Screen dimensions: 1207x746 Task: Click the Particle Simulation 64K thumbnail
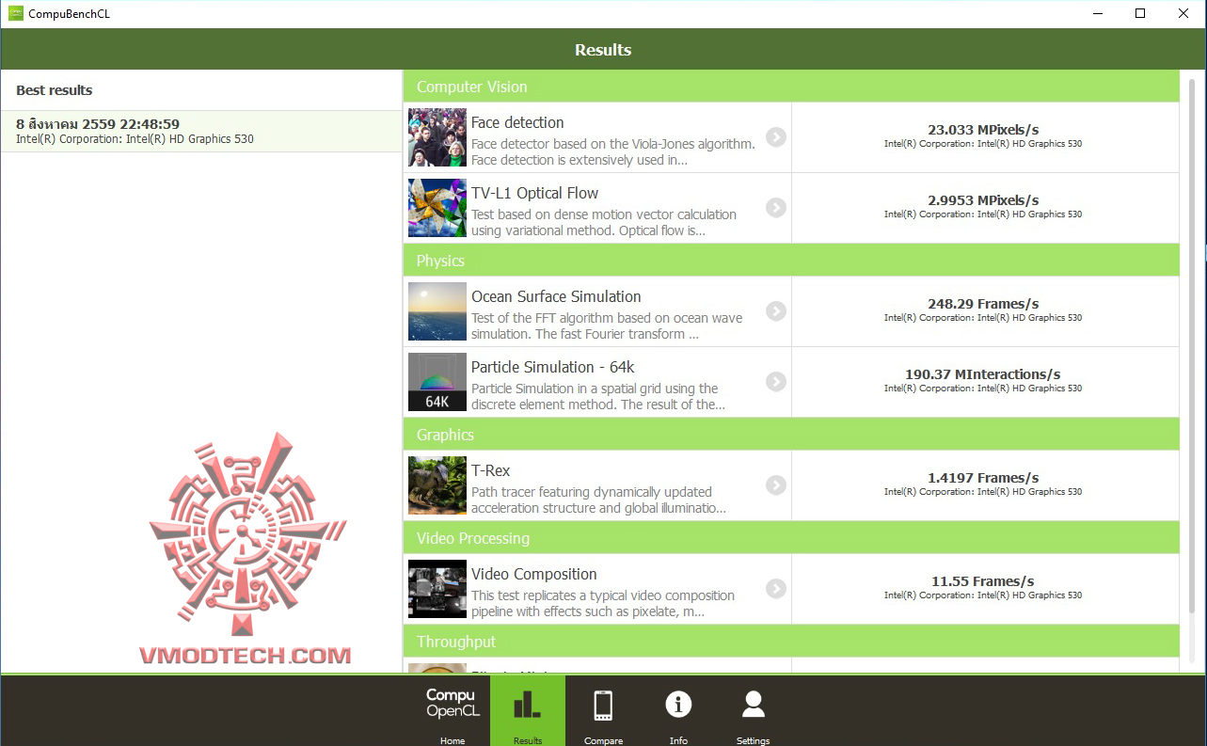437,382
